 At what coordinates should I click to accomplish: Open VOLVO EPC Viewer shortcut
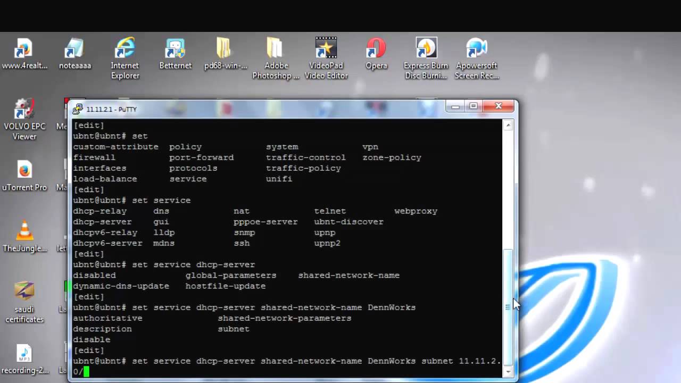[24, 119]
